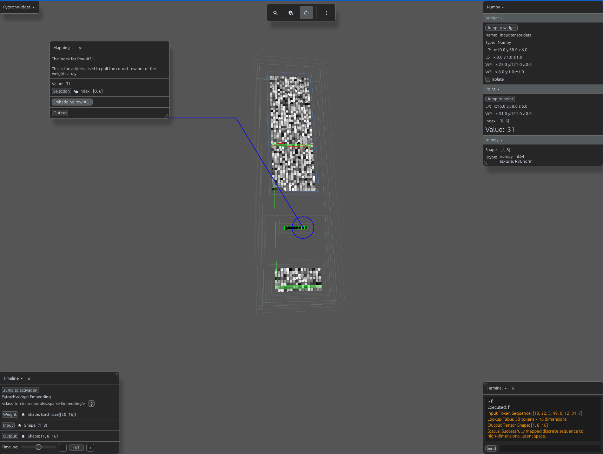This screenshot has height=454, width=603.
Task: Click the Timeline slider handle
Action: 39,447
